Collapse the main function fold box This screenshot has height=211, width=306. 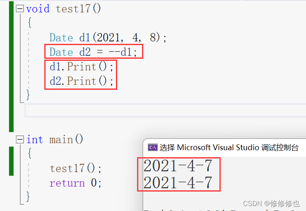pyautogui.click(x=20, y=139)
